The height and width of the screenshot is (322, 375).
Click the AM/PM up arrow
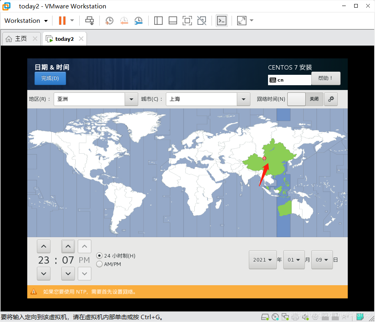click(x=85, y=246)
